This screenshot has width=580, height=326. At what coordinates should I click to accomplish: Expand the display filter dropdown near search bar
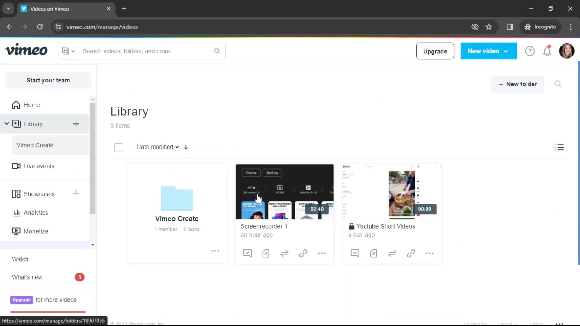68,50
